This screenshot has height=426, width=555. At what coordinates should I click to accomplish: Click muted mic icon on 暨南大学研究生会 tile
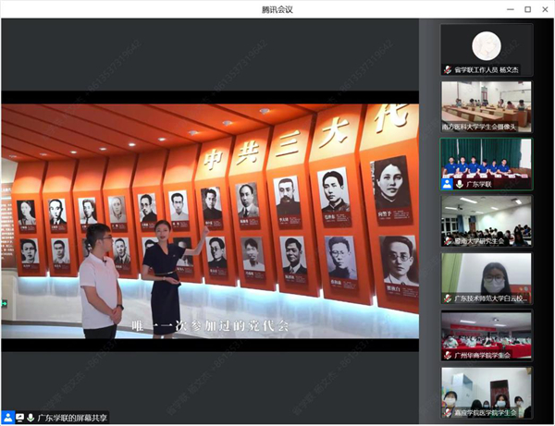coord(447,241)
